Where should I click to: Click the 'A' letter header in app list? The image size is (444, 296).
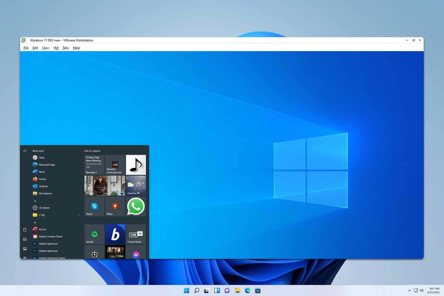[x=35, y=223]
